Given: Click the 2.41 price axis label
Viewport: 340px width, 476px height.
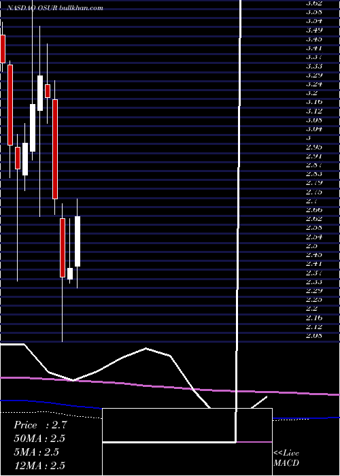Looking at the screenshot, I should click(x=314, y=264).
